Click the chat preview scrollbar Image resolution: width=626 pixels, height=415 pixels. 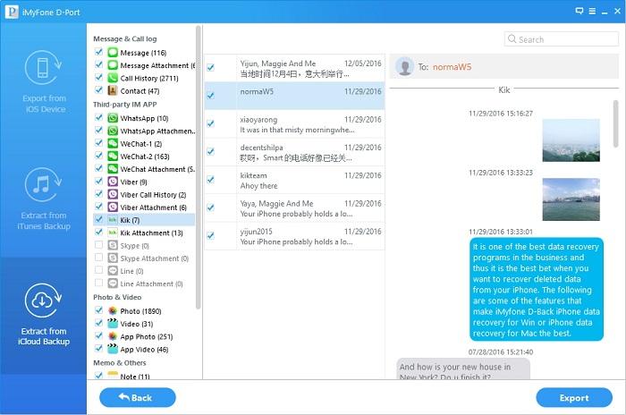coord(615,123)
